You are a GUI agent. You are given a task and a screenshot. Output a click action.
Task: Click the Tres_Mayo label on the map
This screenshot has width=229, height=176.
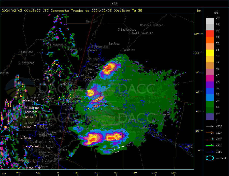92,59
